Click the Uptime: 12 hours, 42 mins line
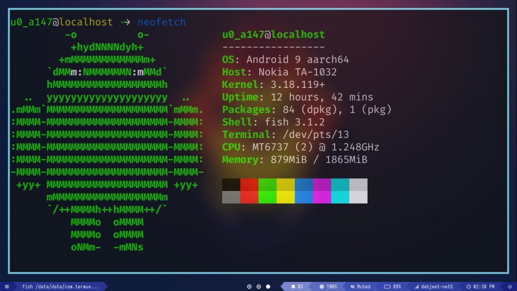Viewport: 517px width, 291px height. click(x=297, y=98)
